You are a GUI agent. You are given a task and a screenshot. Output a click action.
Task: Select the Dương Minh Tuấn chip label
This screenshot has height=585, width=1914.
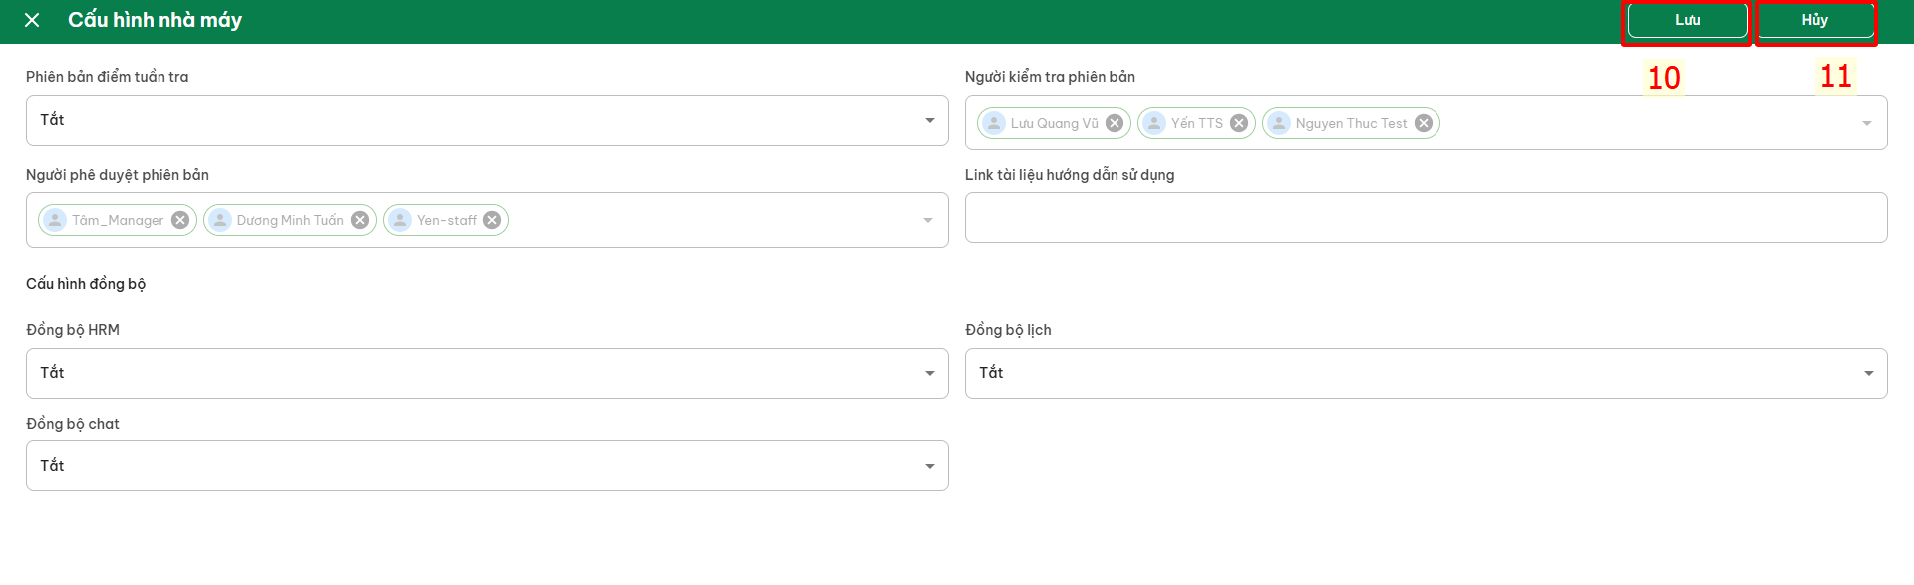pyautogui.click(x=290, y=220)
